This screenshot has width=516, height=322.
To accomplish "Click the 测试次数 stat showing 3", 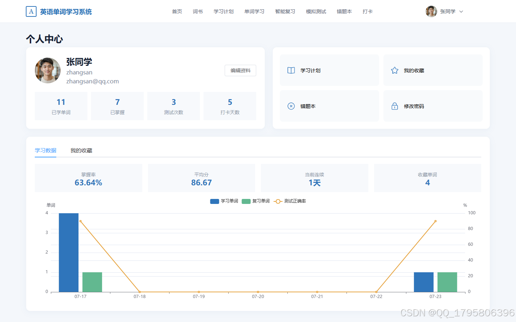I will click(x=173, y=106).
